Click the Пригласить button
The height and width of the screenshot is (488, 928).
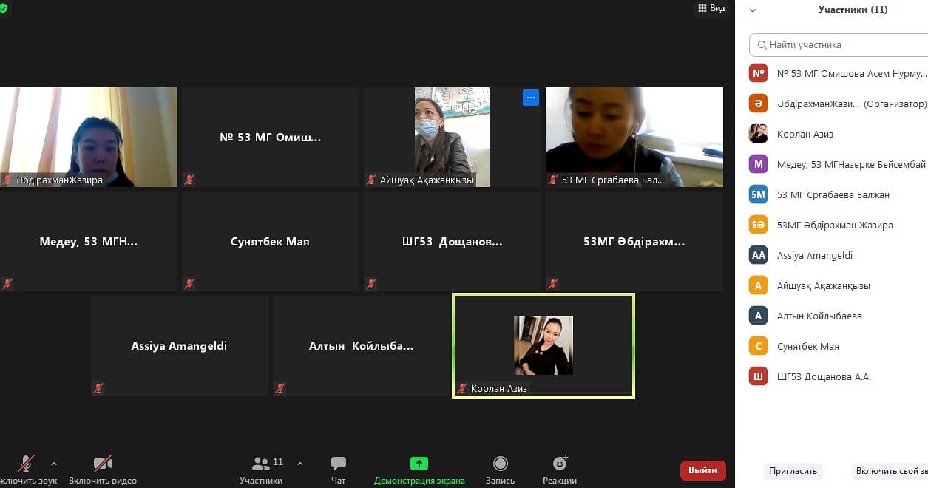tap(793, 470)
